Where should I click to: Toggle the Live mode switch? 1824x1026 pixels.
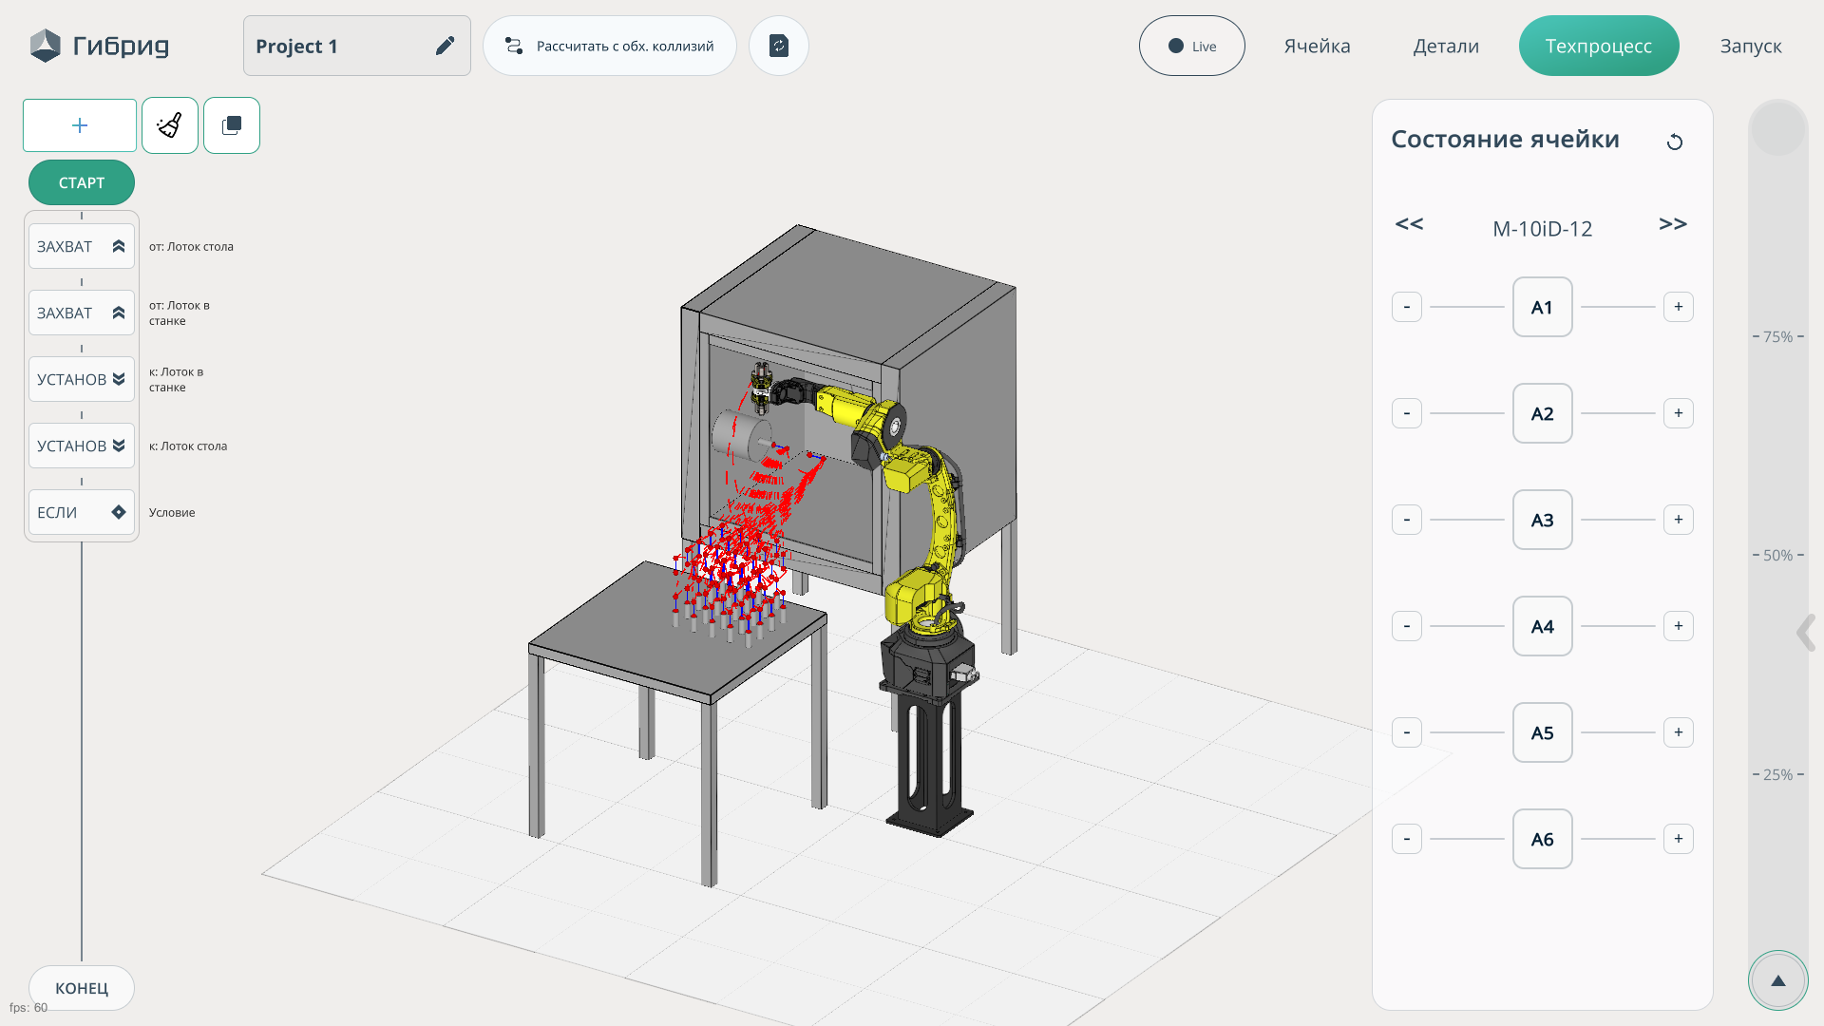1191,46
